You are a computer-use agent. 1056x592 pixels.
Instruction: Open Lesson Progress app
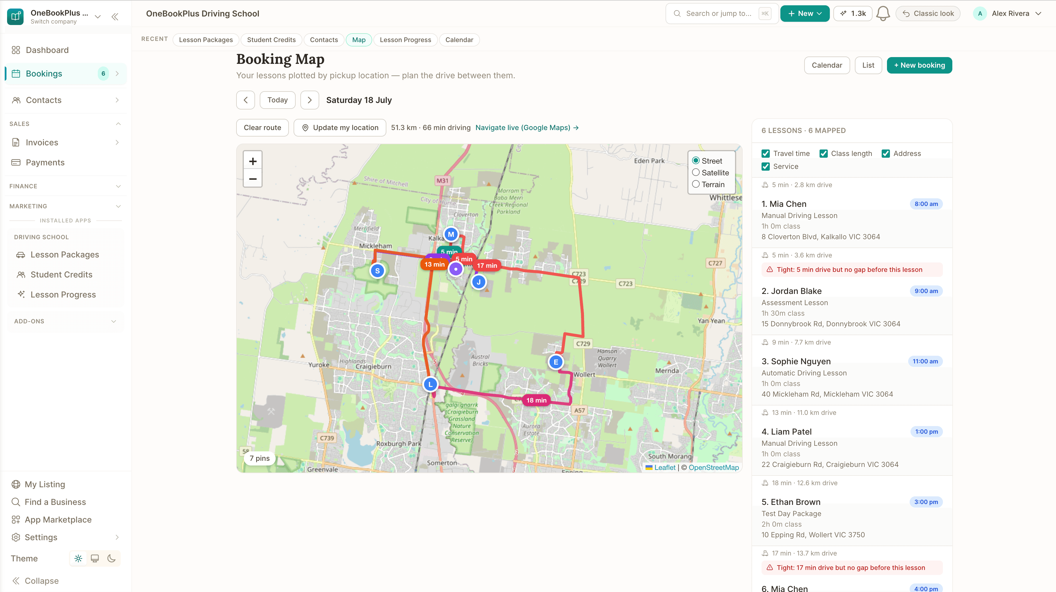[x=66, y=295]
